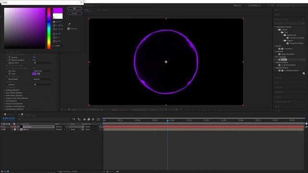Collapse the Animation Presets category
The image size is (308, 173).
pyautogui.click(x=275, y=27)
